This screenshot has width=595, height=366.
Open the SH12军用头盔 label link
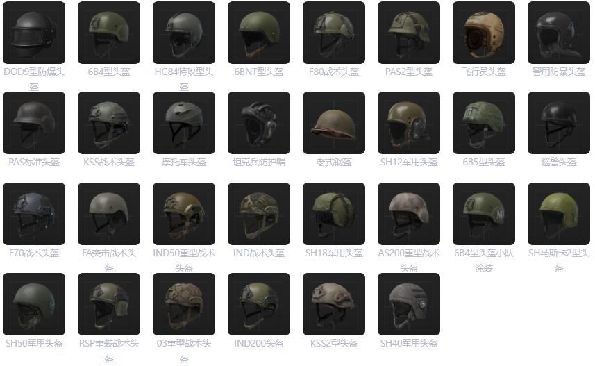(409, 163)
